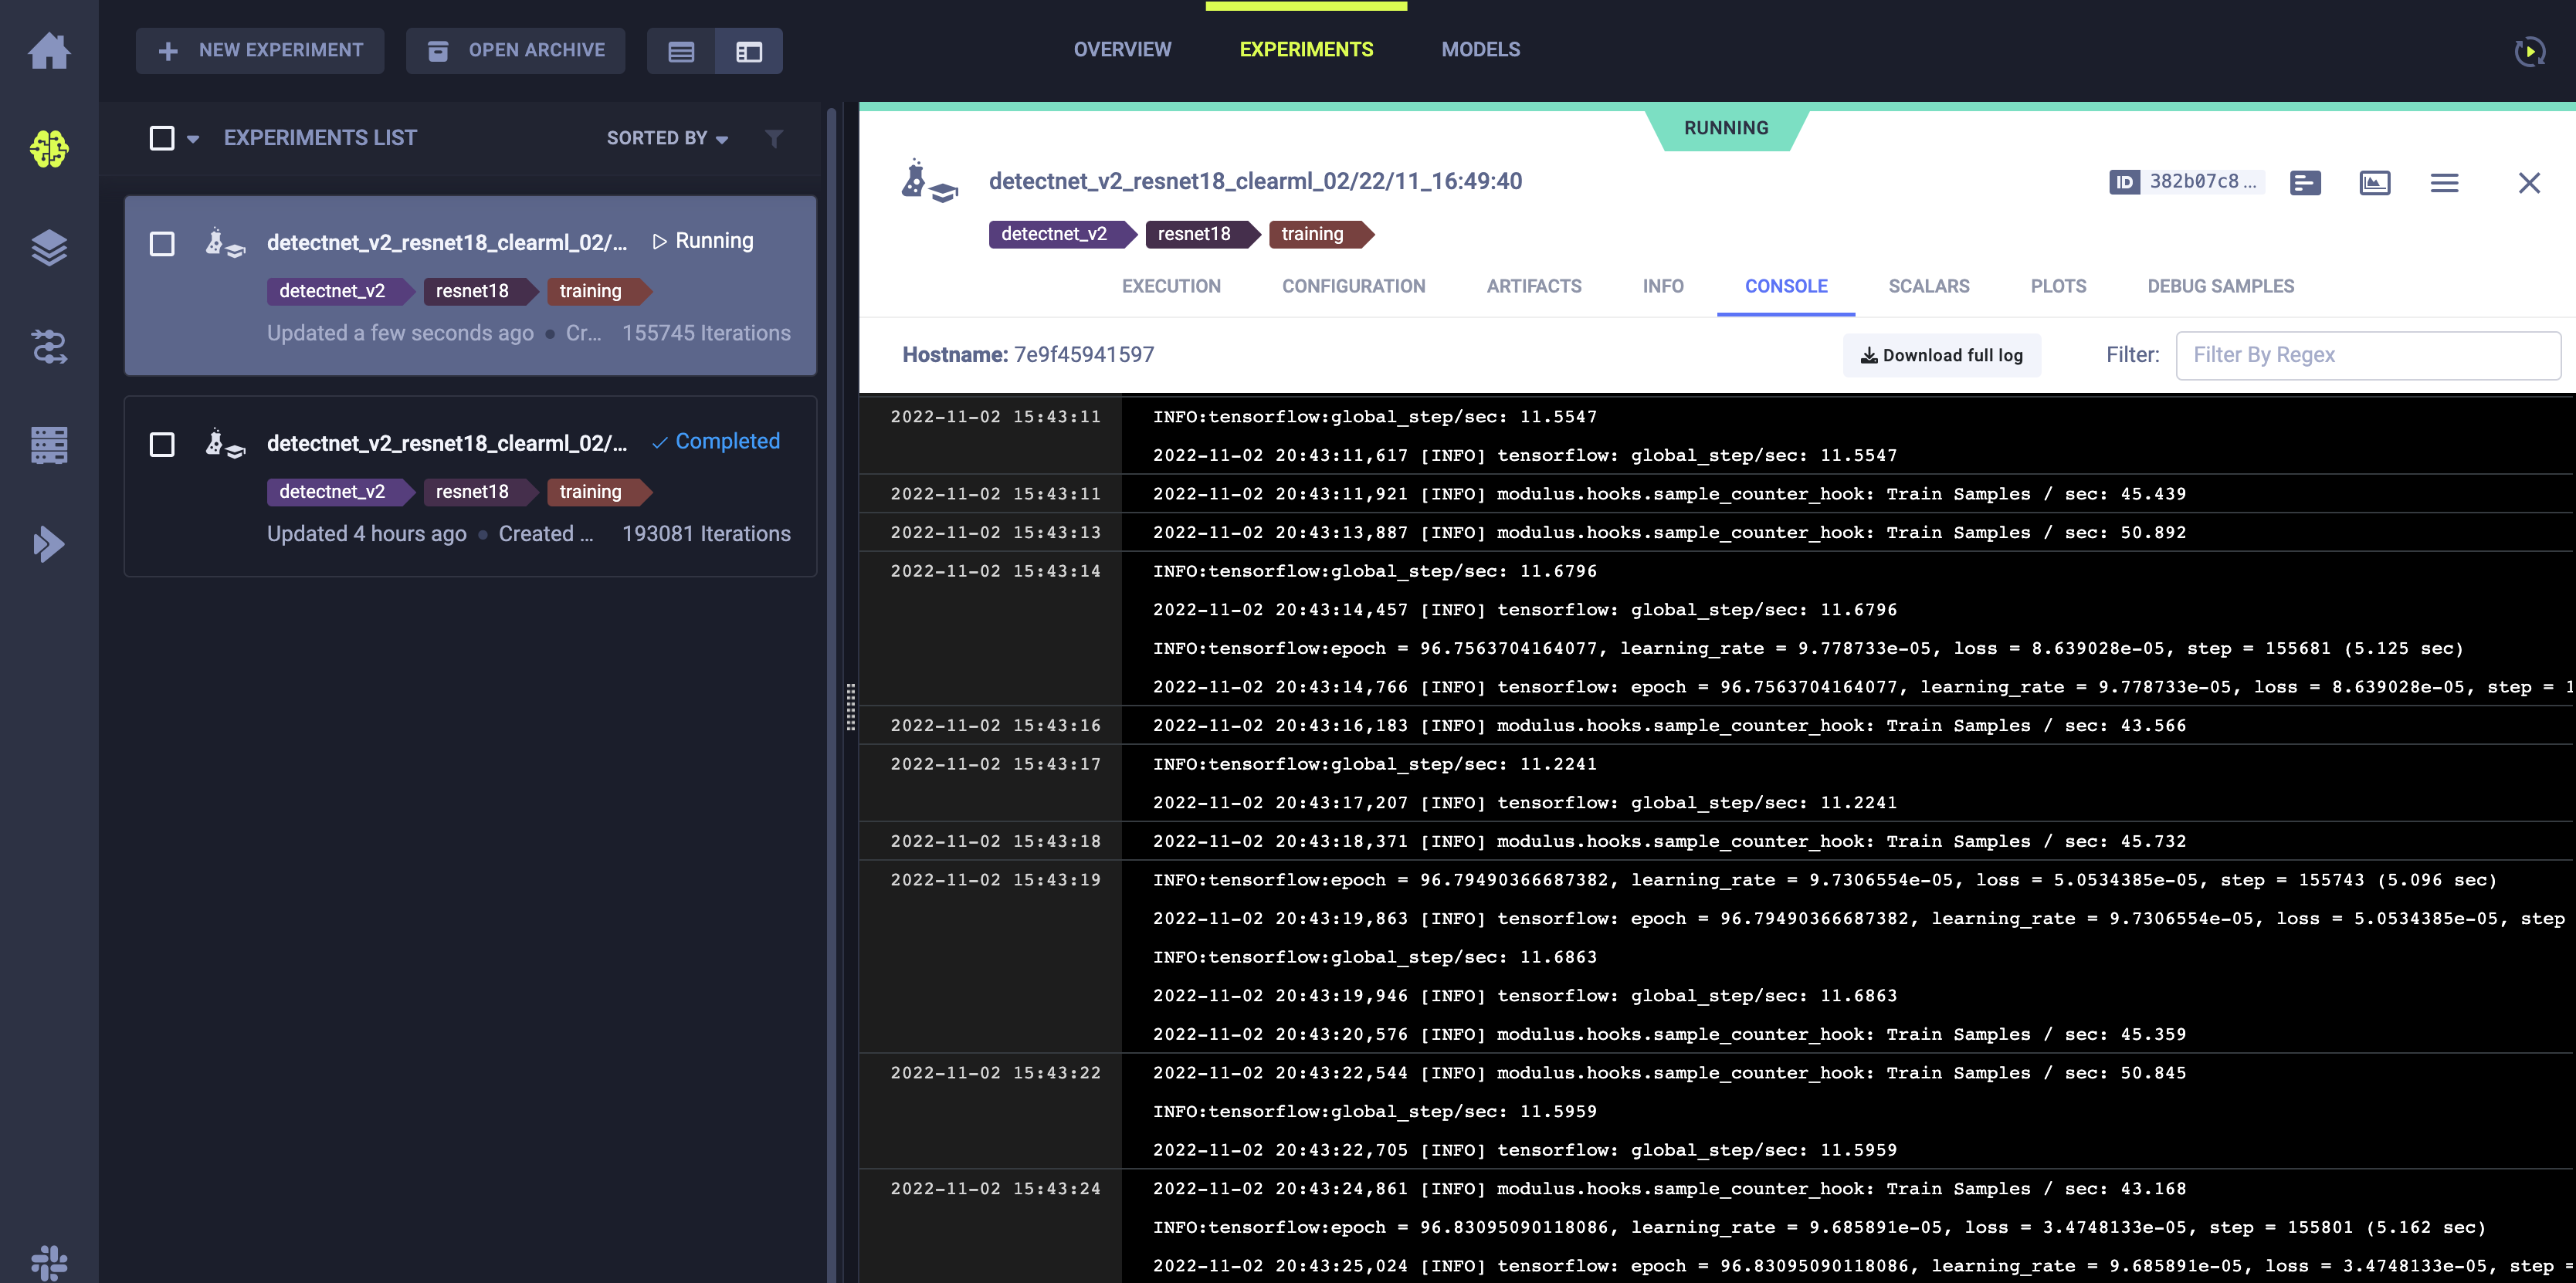Open the Datasets layers icon

click(x=49, y=247)
